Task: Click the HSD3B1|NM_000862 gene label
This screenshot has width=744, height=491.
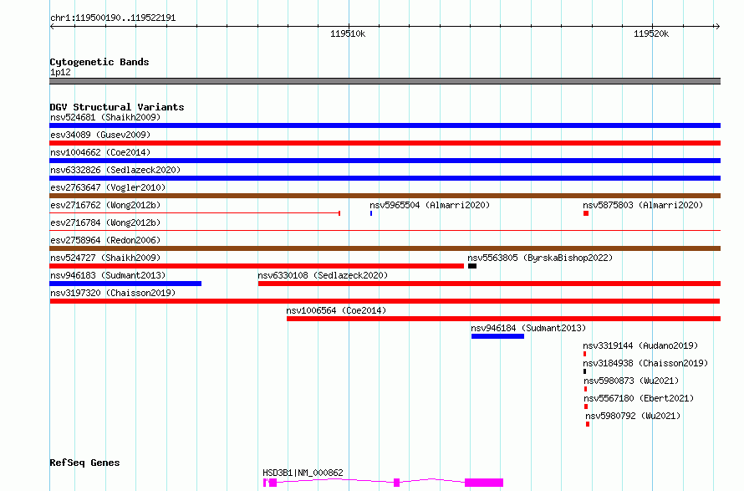Action: point(303,473)
